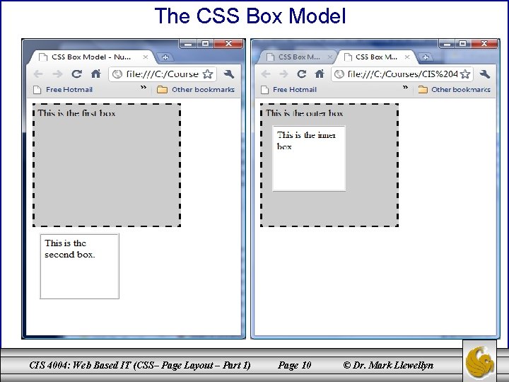This screenshot has height=382, width=509.
Task: Maximize the right browser window
Action: coord(463,44)
